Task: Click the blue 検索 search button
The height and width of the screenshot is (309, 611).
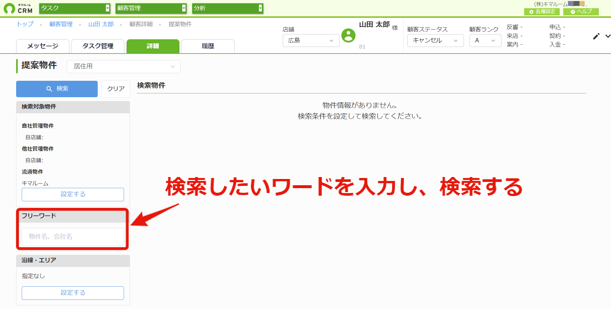Action: (x=57, y=89)
